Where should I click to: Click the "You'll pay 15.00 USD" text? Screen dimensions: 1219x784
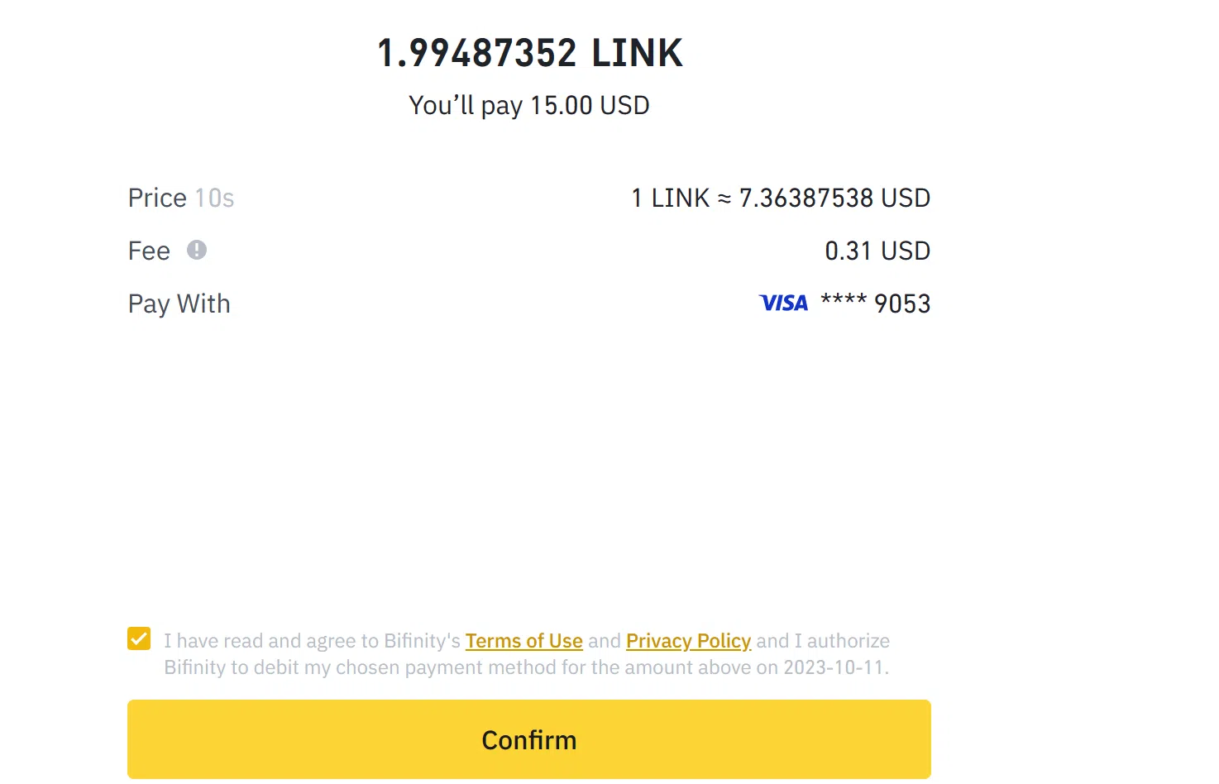(529, 106)
